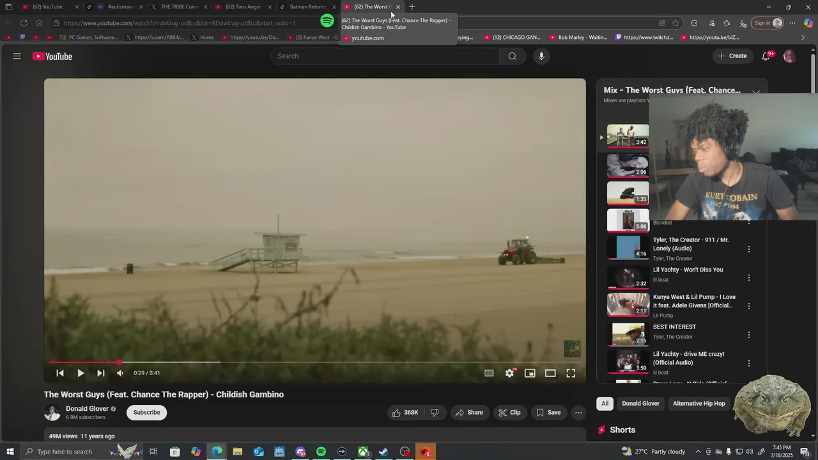Share the video
Viewport: 818px width, 460px height.
469,413
